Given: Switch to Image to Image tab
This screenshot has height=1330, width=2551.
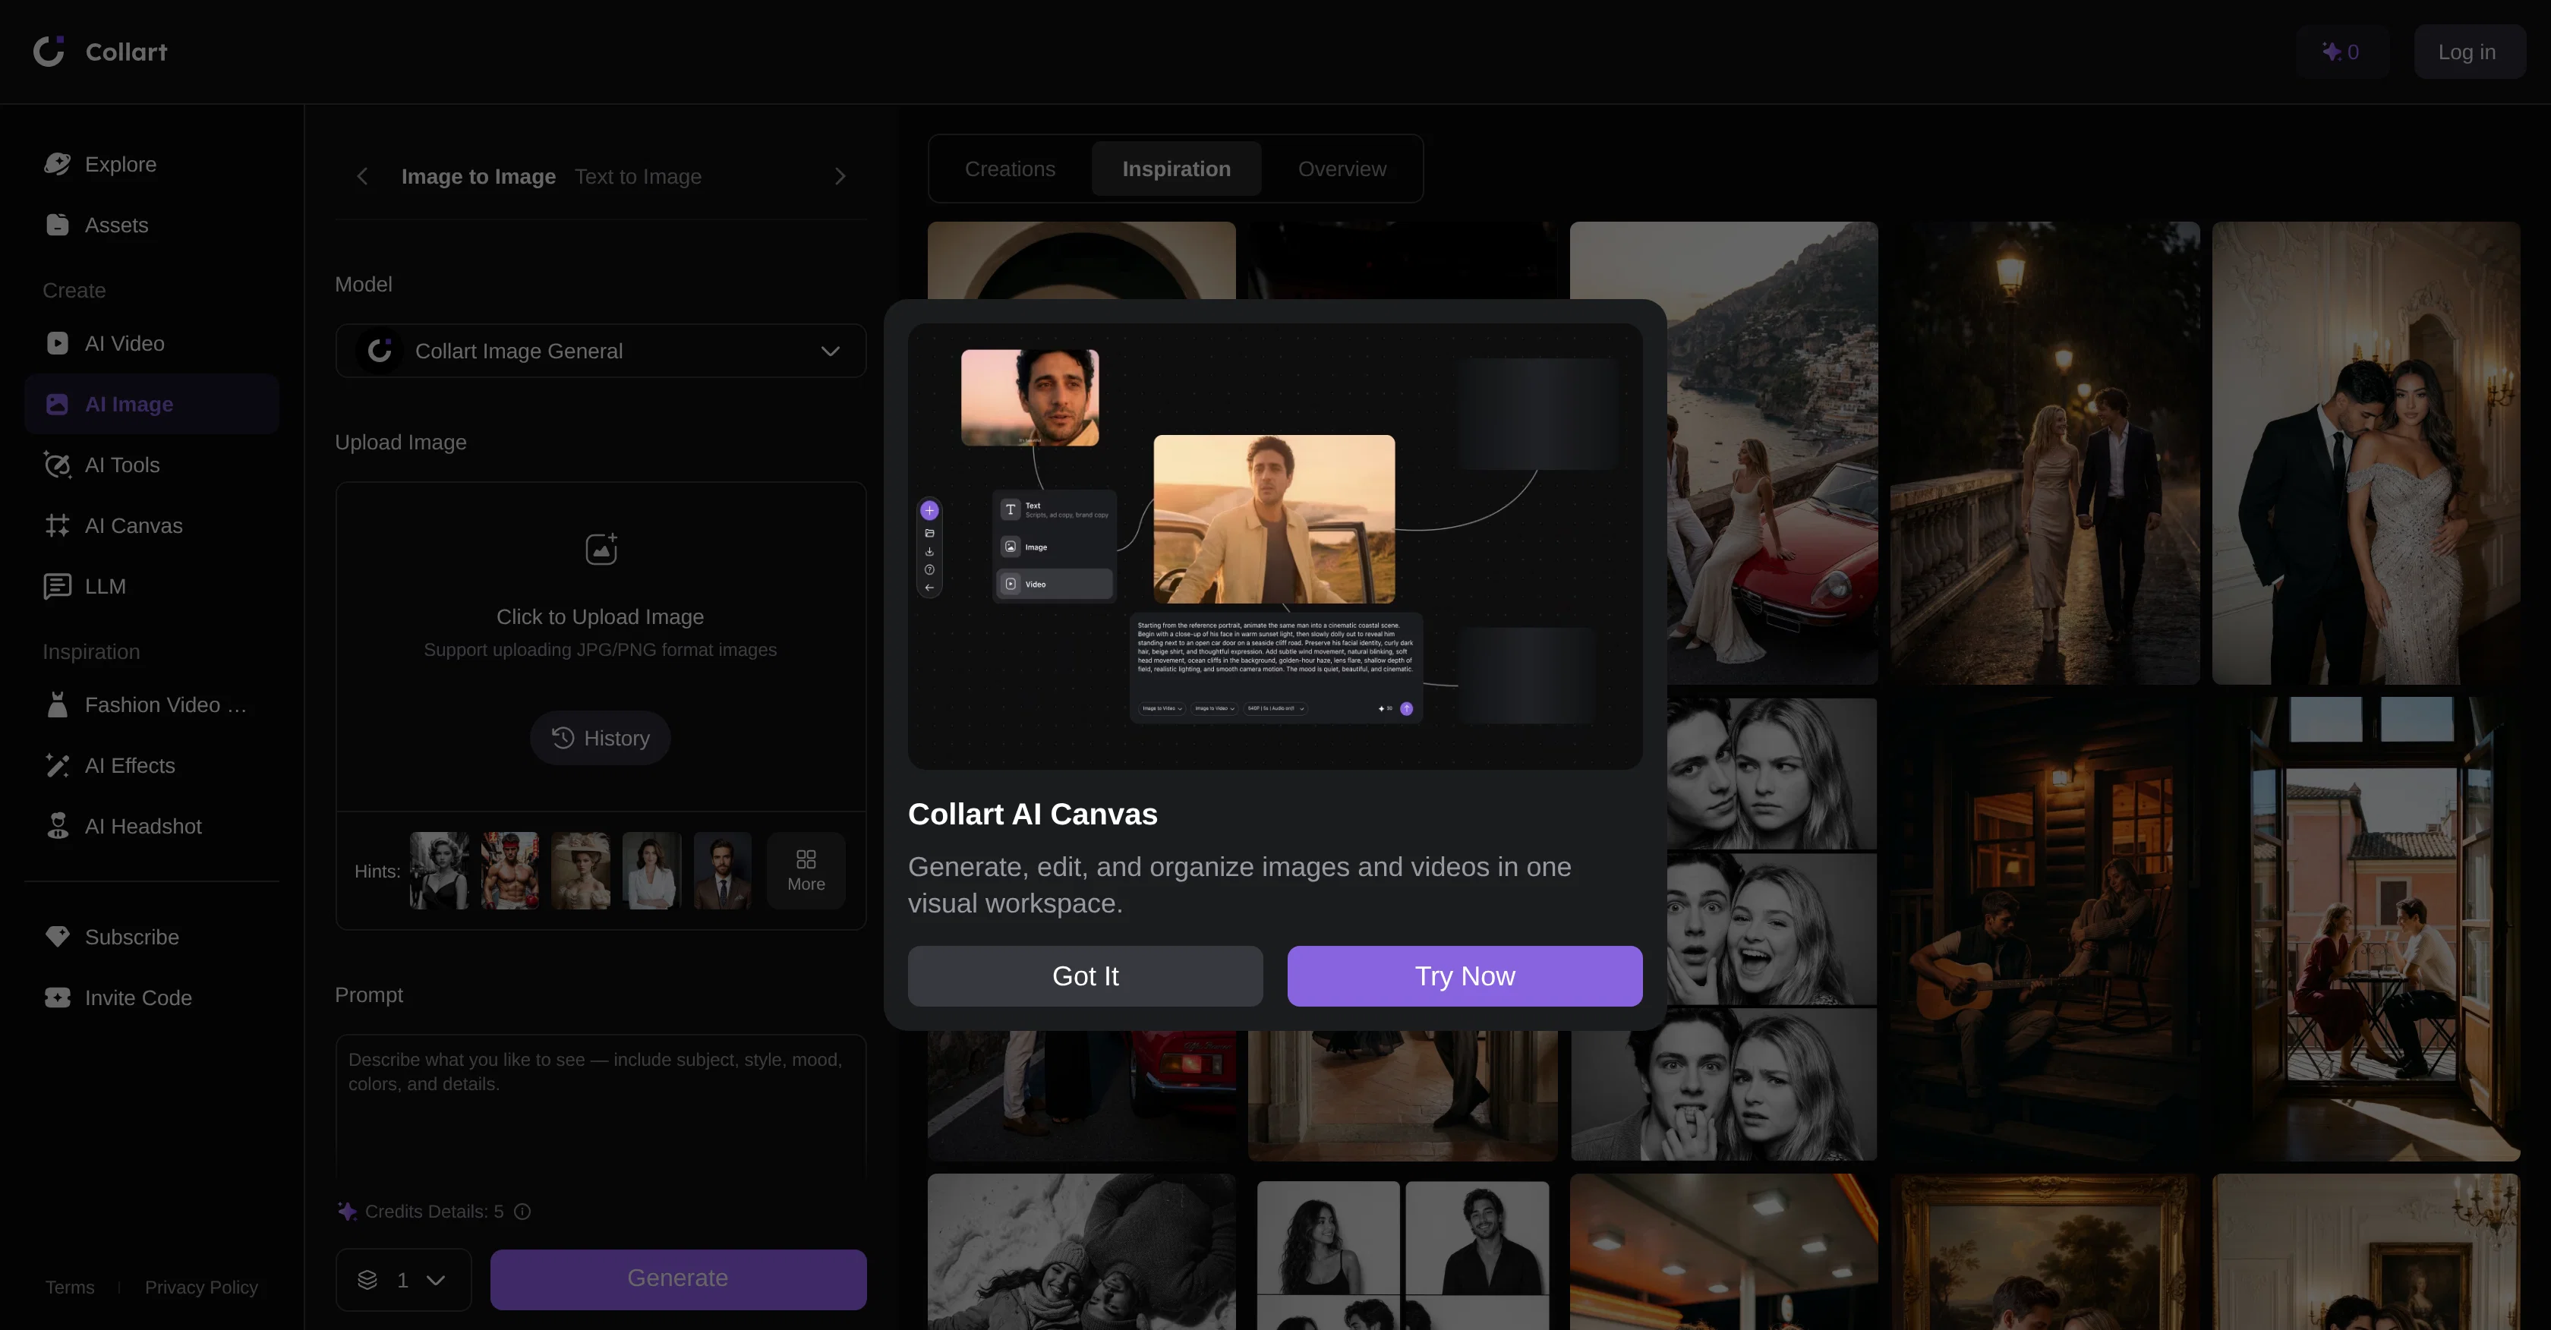Looking at the screenshot, I should tap(478, 176).
